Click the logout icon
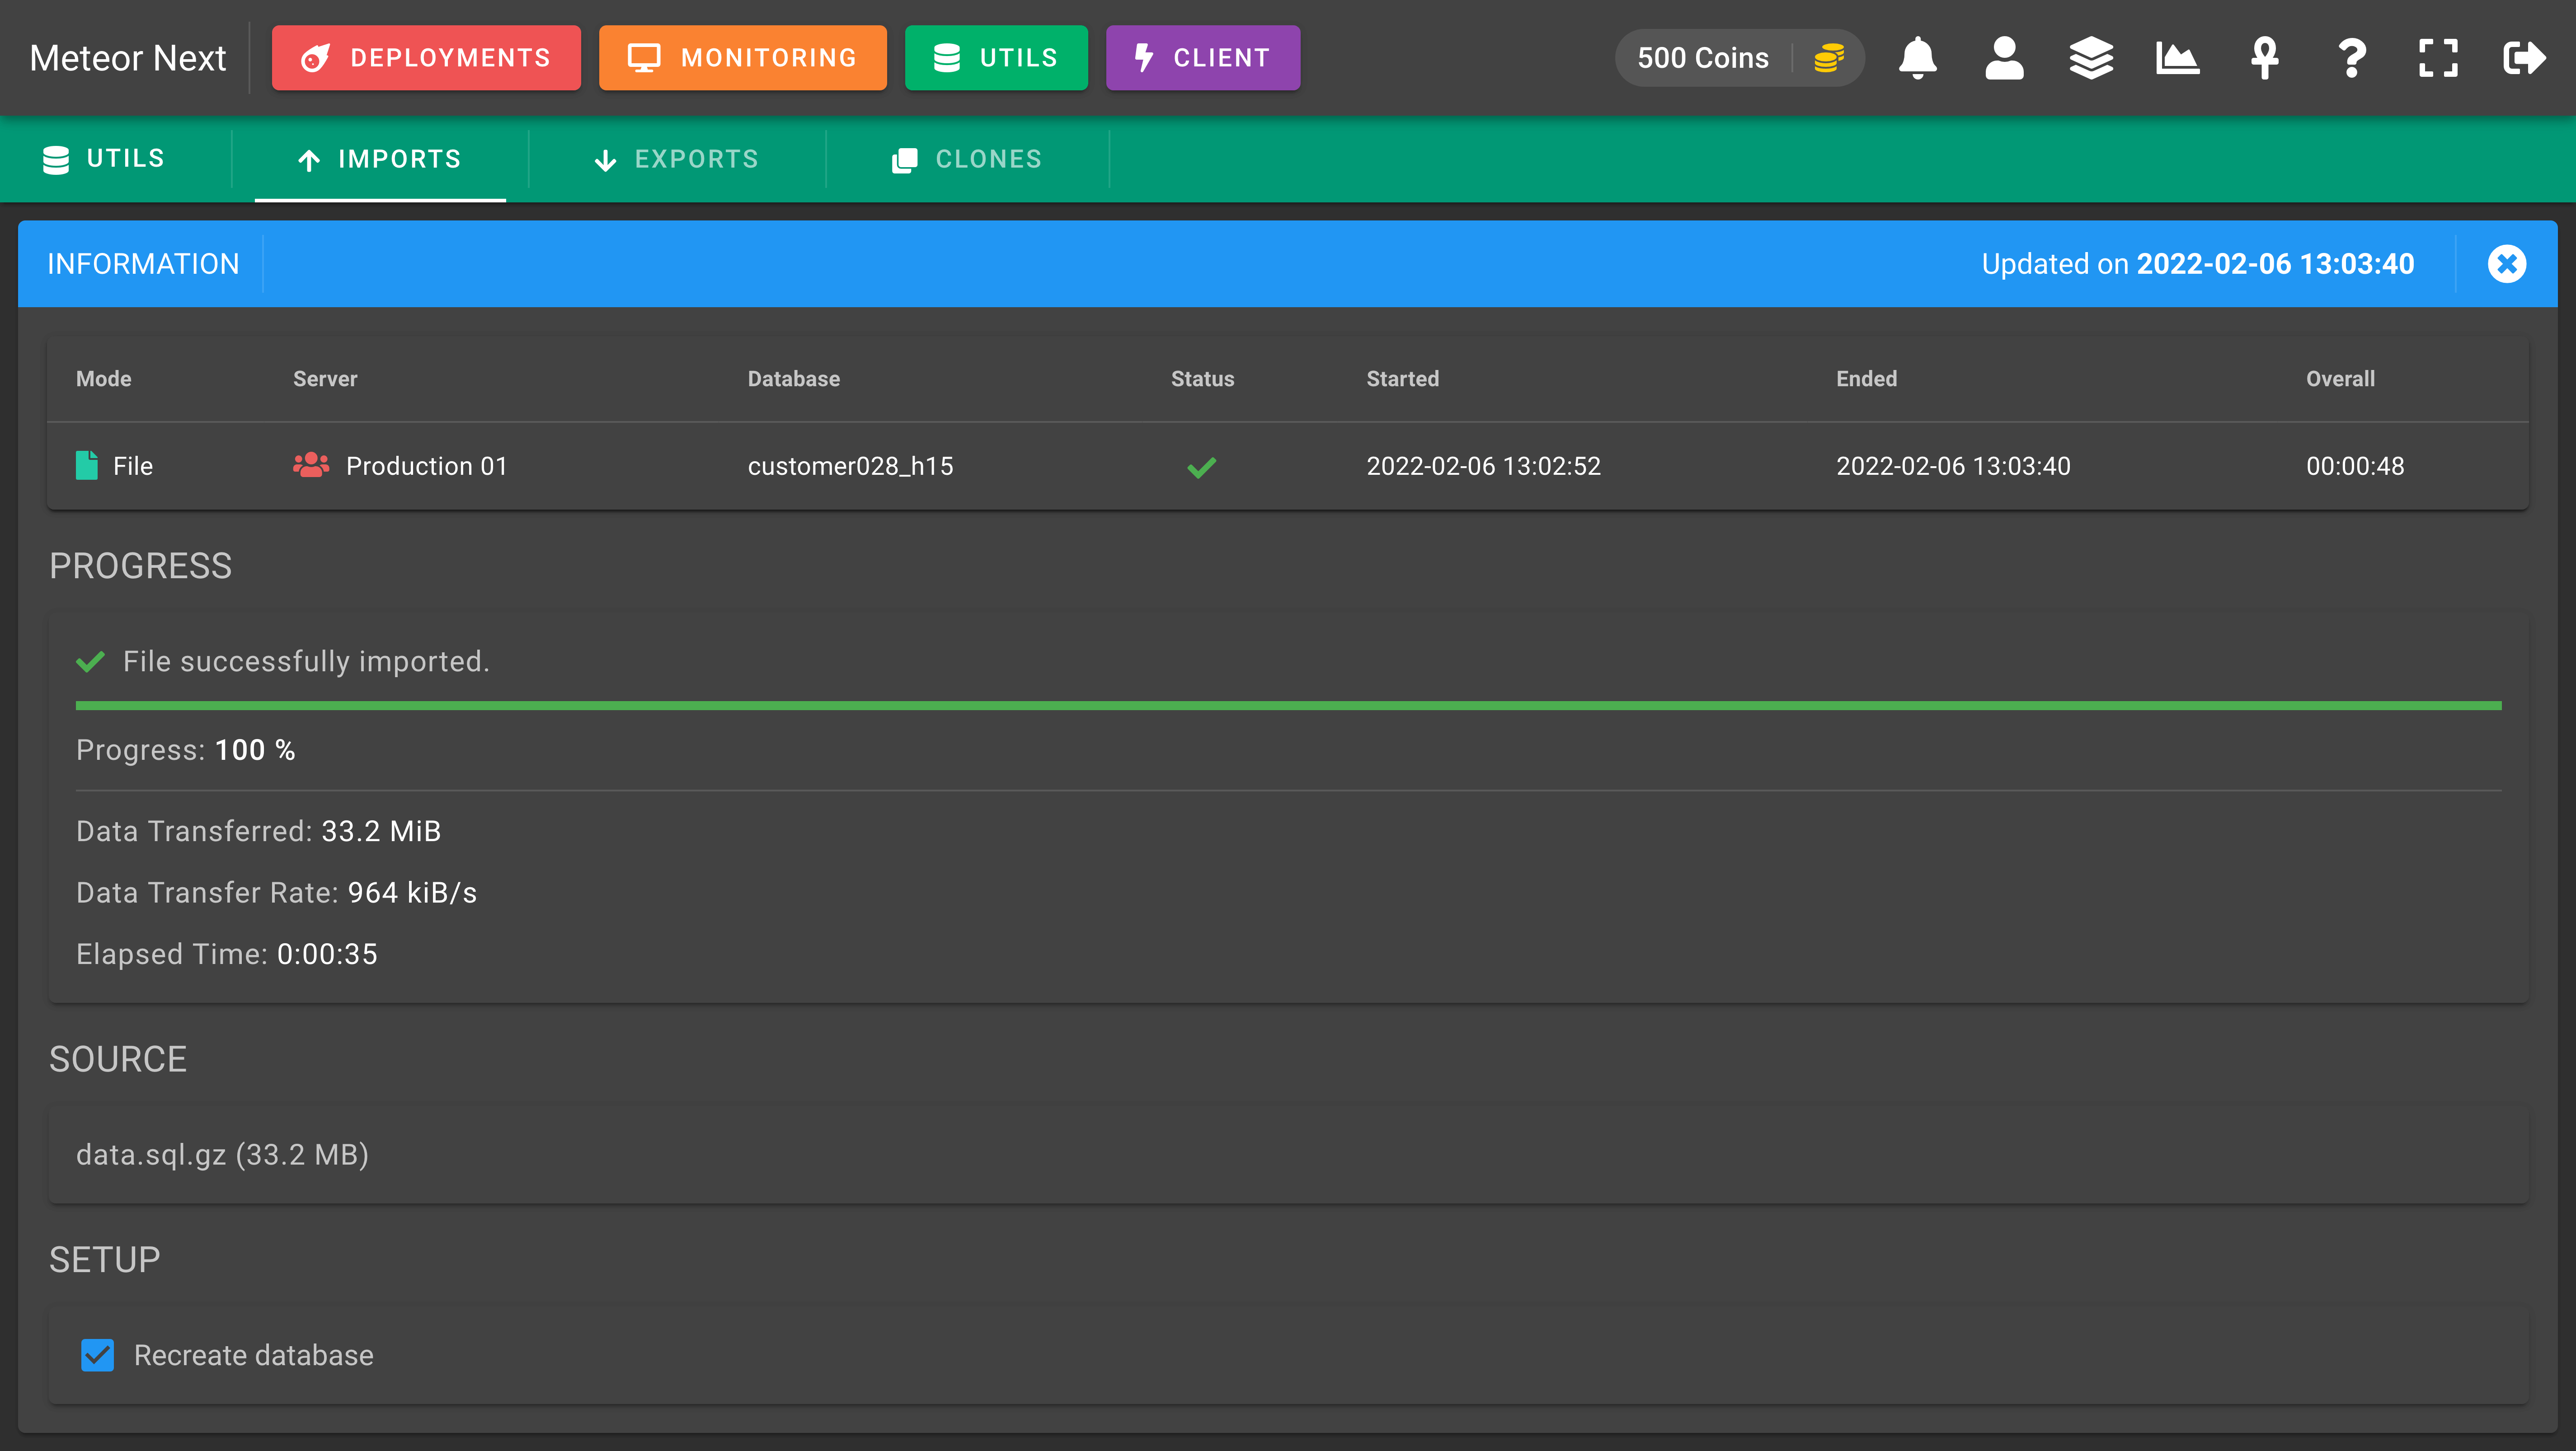 (x=2524, y=58)
